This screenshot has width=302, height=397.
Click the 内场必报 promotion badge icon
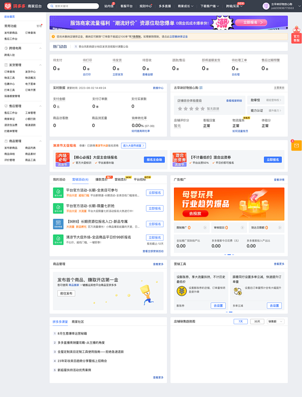(x=62, y=160)
